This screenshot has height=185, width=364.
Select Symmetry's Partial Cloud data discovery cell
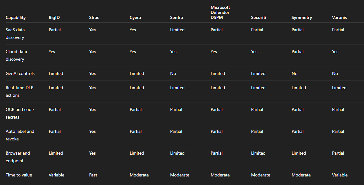(297, 52)
